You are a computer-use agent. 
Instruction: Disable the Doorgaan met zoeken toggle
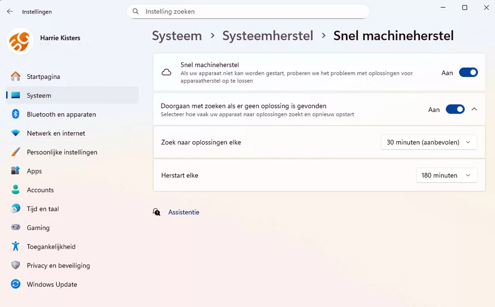pyautogui.click(x=455, y=110)
